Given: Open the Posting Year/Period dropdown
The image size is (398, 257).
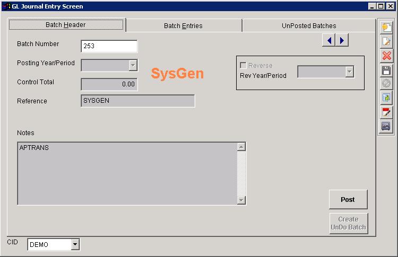Looking at the screenshot, I should [x=133, y=65].
